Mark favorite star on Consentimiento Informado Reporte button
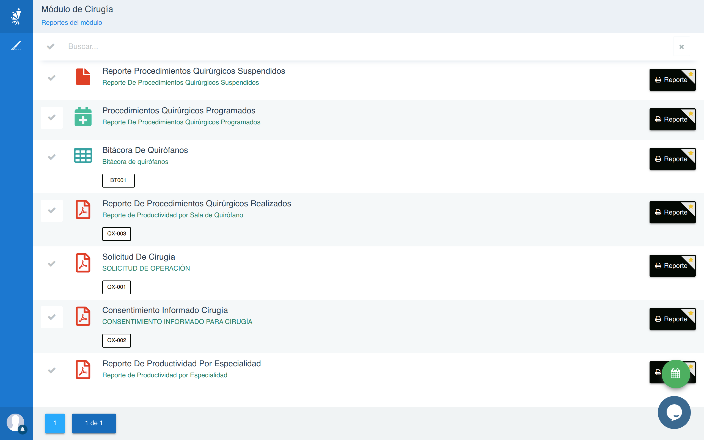The height and width of the screenshot is (440, 704). tap(691, 313)
